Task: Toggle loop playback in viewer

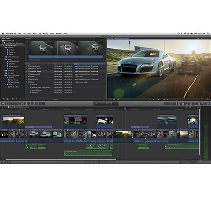Action: (x=207, y=99)
